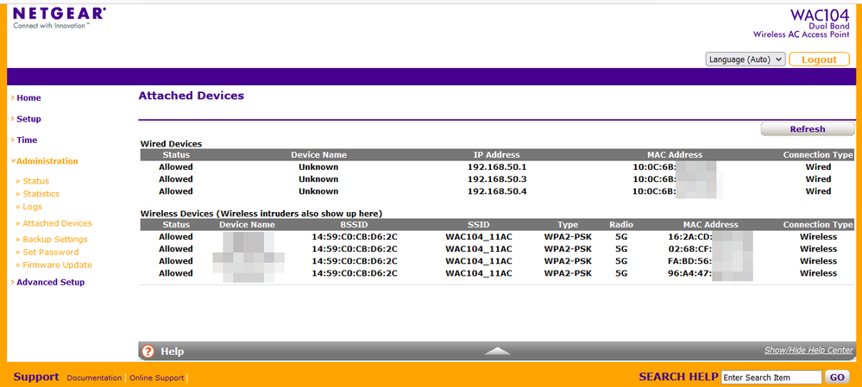Expand the Time menu
Image resolution: width=862 pixels, height=387 pixels.
(27, 140)
